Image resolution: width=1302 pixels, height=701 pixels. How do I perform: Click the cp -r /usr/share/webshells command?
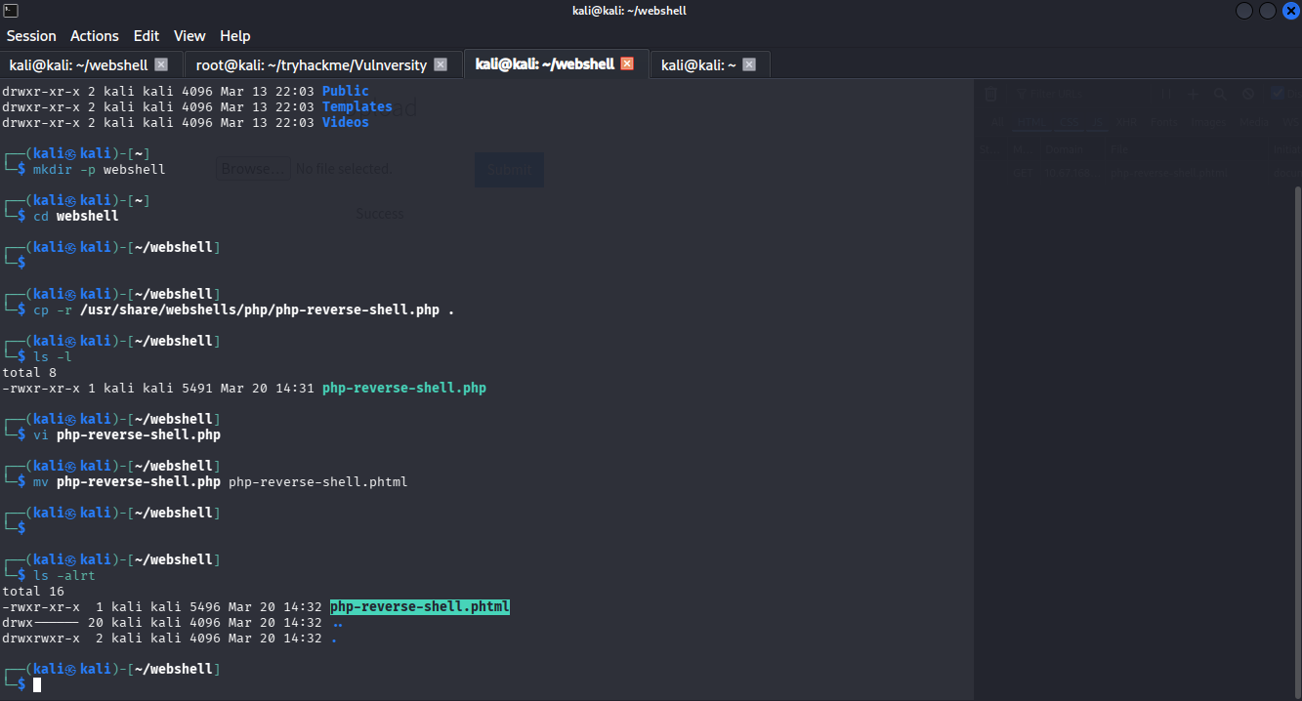[x=244, y=309]
